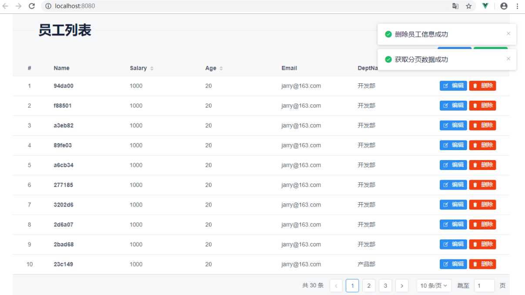The height and width of the screenshot is (295, 525).
Task: Open the Chrome three-dot menu
Action: [518, 6]
